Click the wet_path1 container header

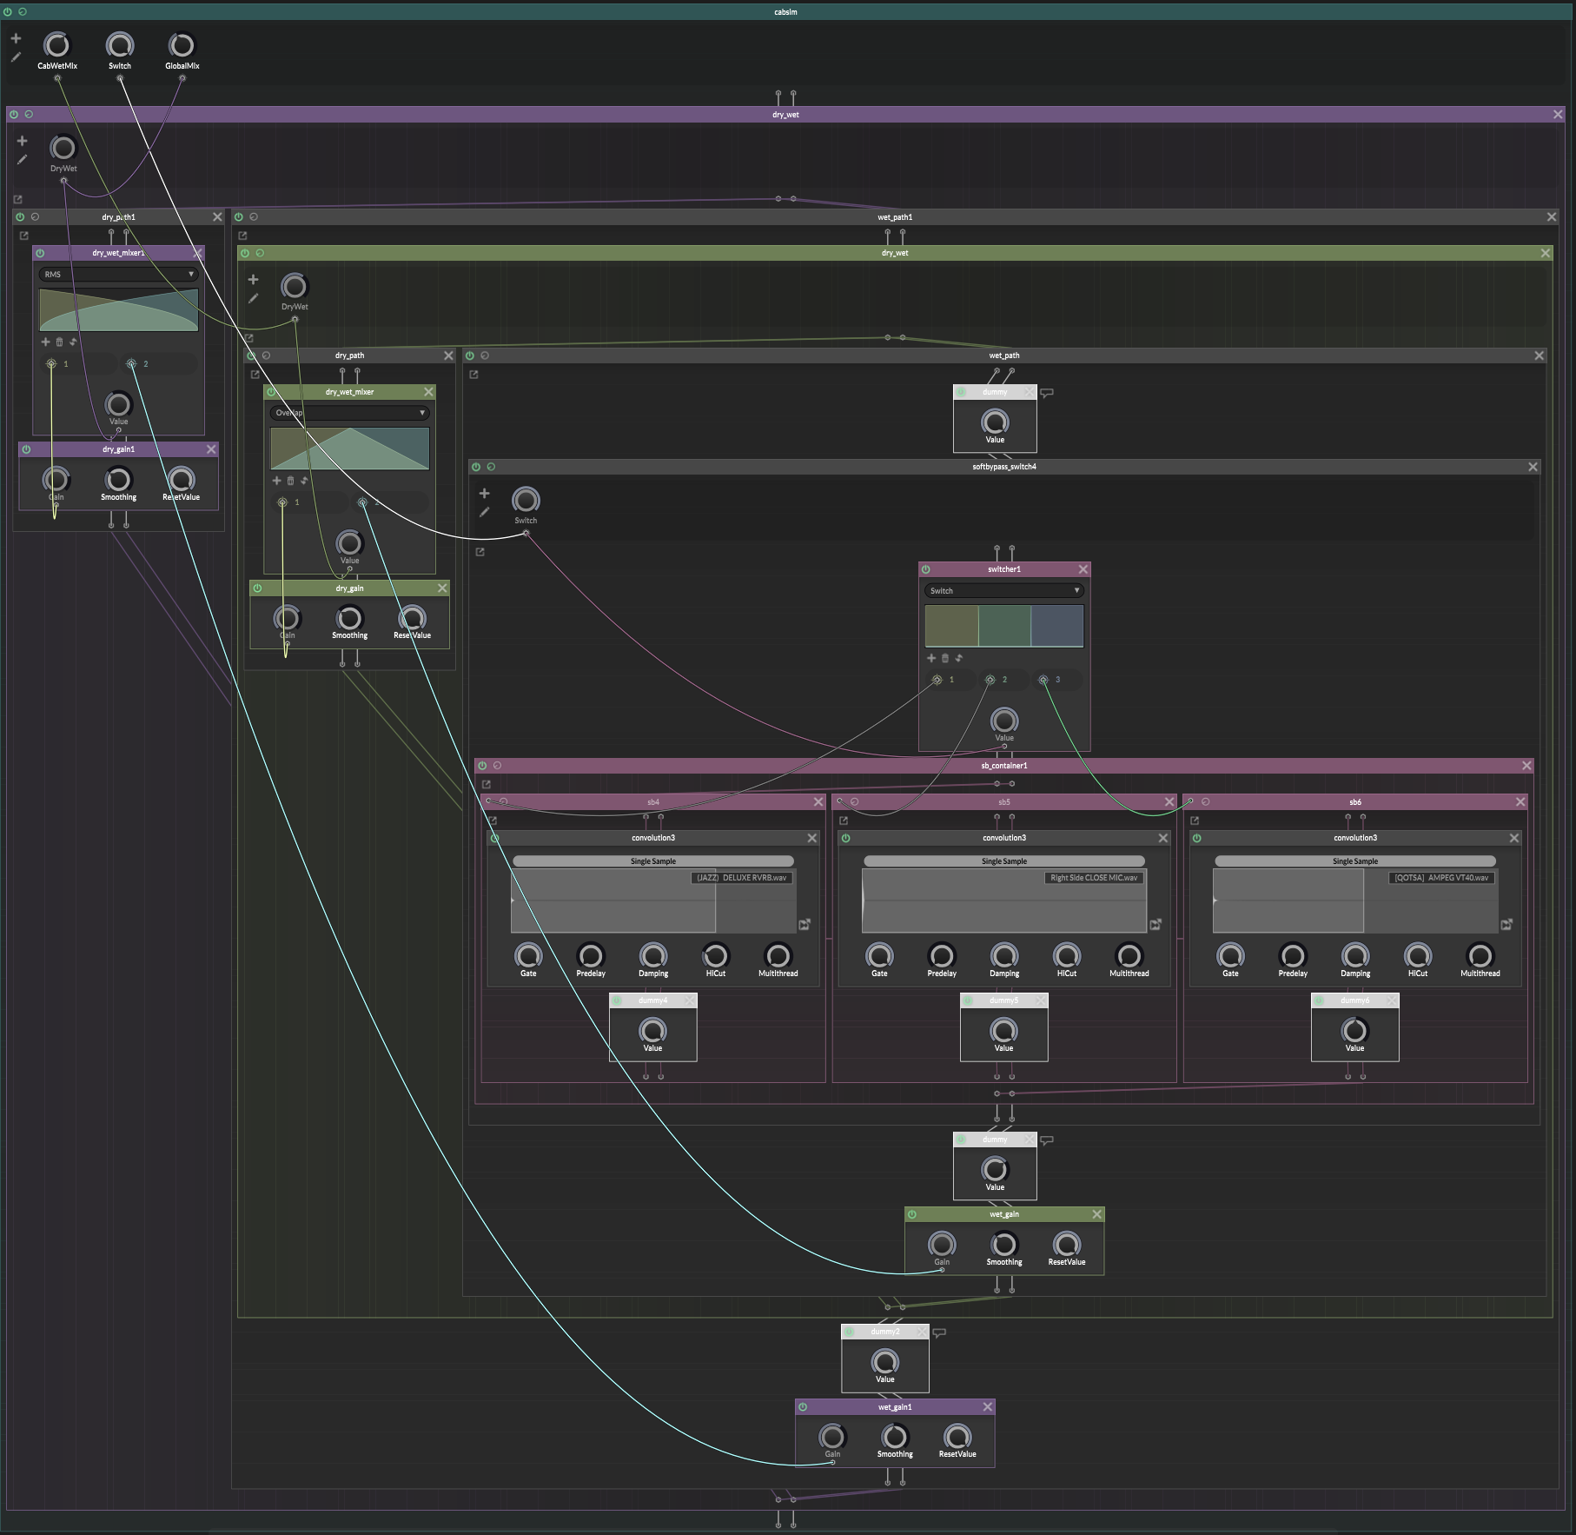point(895,217)
